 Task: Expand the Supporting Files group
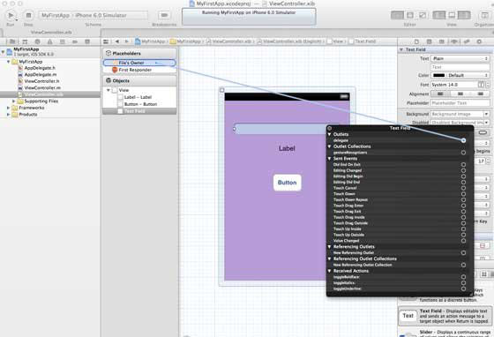(x=13, y=101)
